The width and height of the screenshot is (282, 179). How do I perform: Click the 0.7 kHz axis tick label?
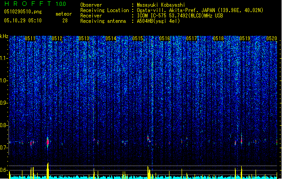tap(3, 148)
